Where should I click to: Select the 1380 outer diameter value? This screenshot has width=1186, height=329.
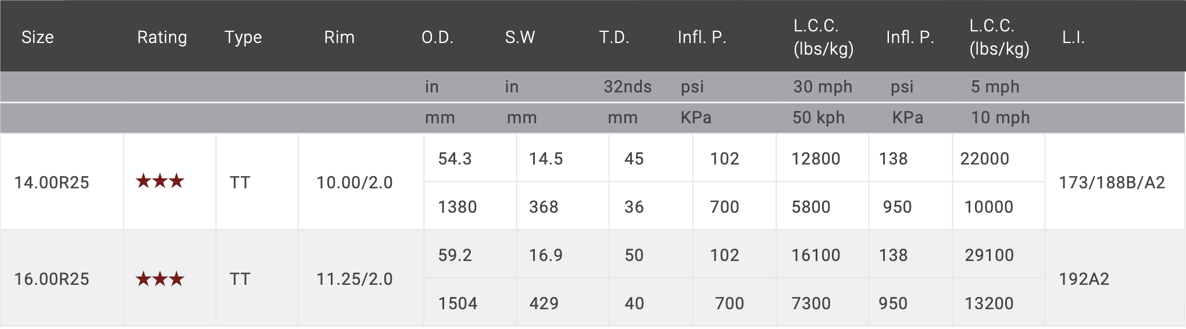(458, 207)
